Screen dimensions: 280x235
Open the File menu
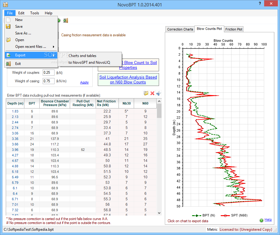click(x=10, y=13)
